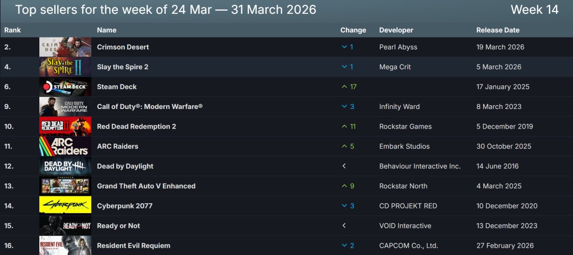Sort by the Change column header
This screenshot has width=573, height=255.
coord(353,30)
